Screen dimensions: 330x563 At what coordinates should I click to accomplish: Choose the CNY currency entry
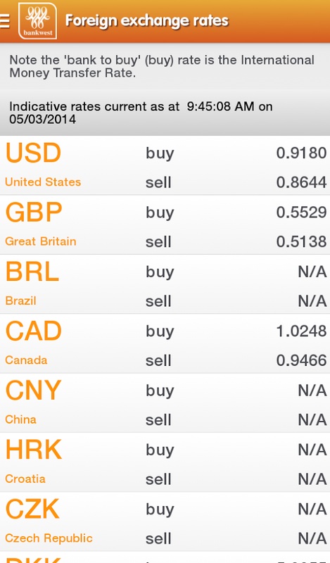(x=165, y=403)
